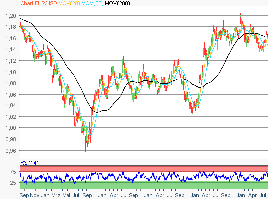Click the RSI(14) indicator label
The image size is (268, 199).
(29, 163)
